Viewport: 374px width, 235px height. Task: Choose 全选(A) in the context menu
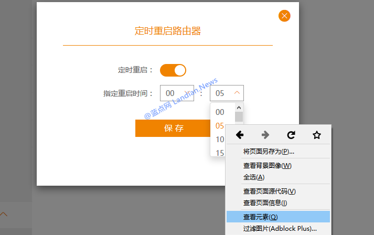pyautogui.click(x=278, y=177)
